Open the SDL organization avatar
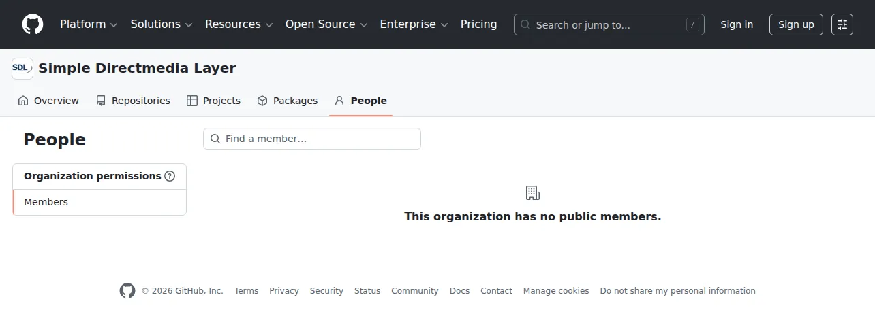Viewport: 875px width, 327px height. coord(22,69)
